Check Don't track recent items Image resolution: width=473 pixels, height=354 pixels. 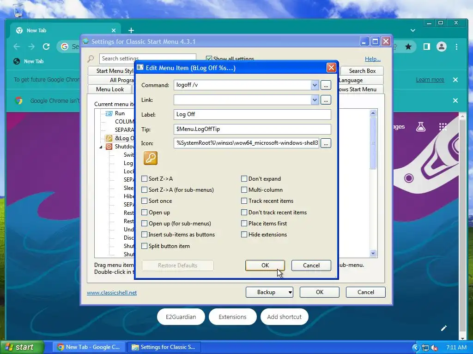coord(244,212)
